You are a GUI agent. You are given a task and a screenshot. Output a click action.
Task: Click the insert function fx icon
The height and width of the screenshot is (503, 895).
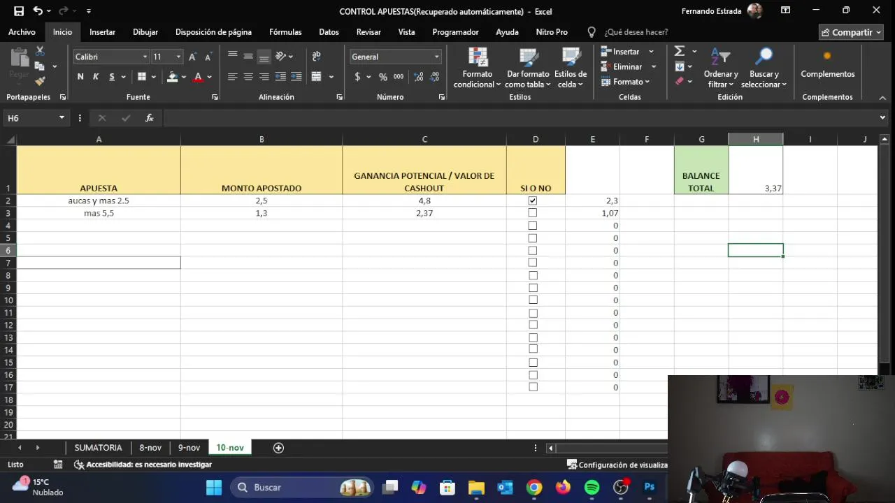pos(149,118)
